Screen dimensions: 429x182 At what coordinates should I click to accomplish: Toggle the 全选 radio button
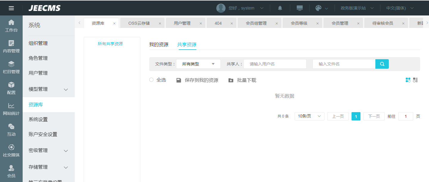pos(151,80)
